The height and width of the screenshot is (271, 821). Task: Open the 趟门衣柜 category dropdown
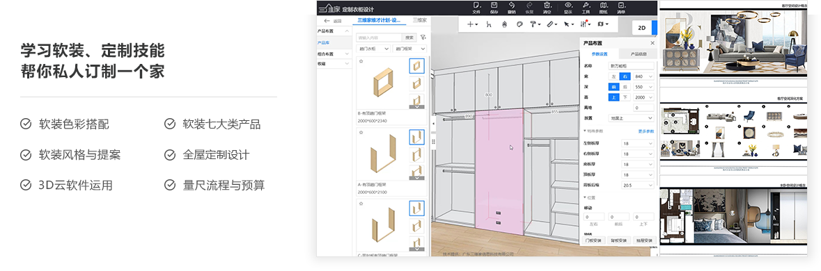373,48
